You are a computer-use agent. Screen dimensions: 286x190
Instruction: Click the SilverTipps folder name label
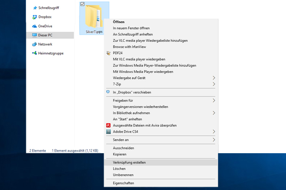(x=94, y=32)
